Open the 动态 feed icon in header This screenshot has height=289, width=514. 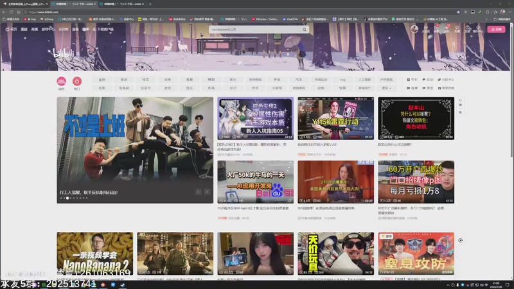(447, 29)
